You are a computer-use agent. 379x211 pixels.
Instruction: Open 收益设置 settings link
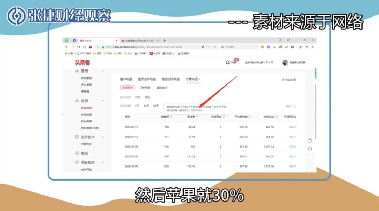coord(289,80)
